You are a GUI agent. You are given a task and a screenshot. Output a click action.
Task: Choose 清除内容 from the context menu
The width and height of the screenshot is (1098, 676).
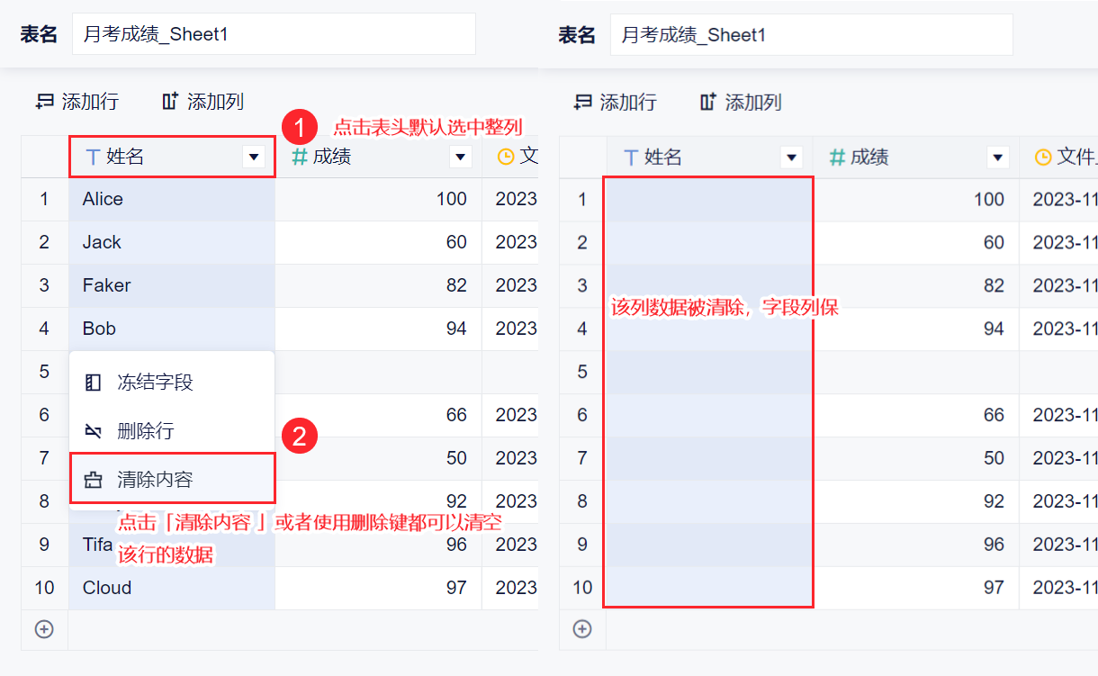point(155,480)
